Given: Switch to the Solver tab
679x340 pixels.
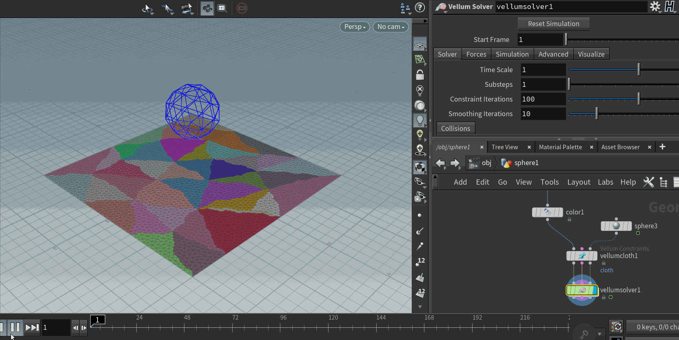Looking at the screenshot, I should click(x=447, y=54).
